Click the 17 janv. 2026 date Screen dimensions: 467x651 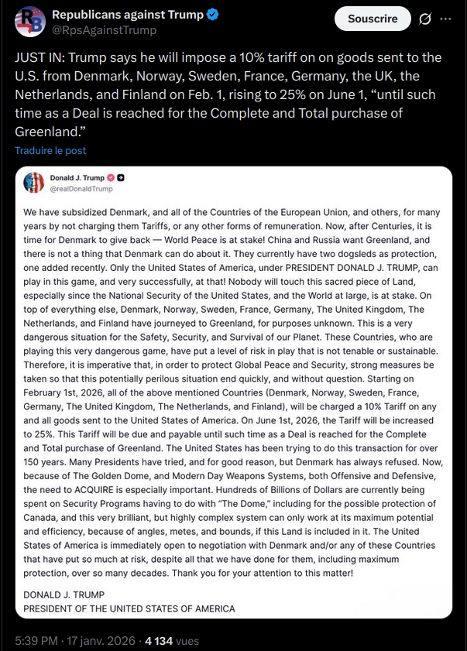pyautogui.click(x=101, y=641)
